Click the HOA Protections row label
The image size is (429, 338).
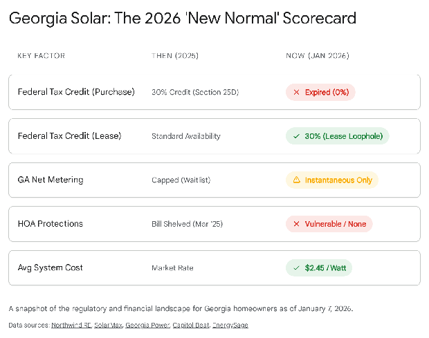51,224
